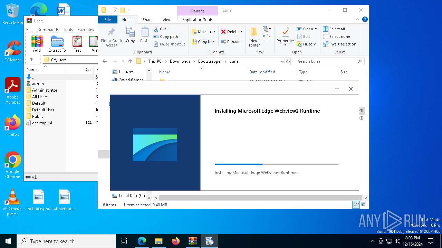This screenshot has width=442, height=248.
Task: Click Paste shortcut in the ribbon
Action: click(169, 44)
